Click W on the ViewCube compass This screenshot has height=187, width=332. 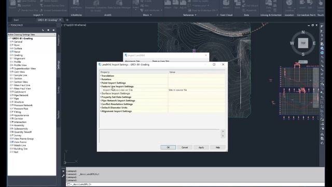tap(292, 43)
